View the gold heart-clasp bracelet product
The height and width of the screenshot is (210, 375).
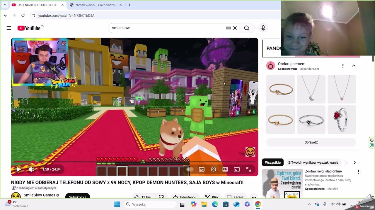coord(281,120)
